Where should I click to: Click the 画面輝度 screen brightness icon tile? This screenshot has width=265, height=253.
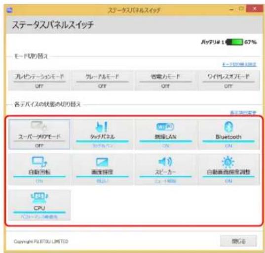tap(102, 169)
